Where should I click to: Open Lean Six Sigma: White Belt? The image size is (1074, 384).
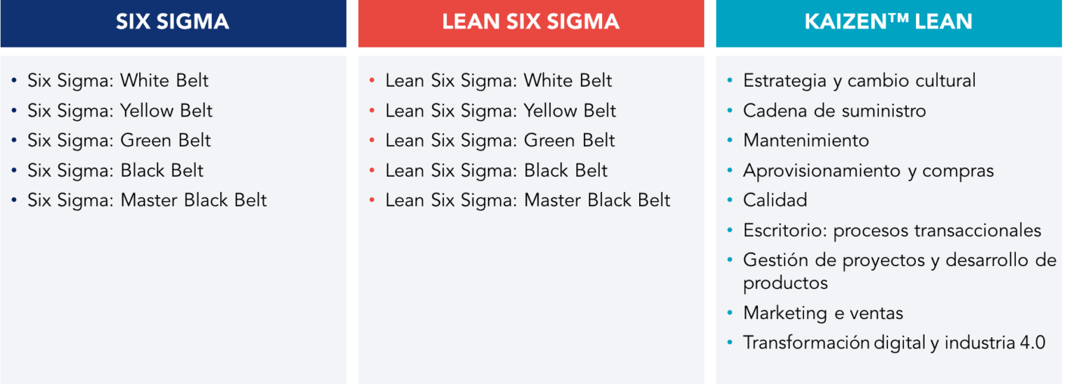tap(499, 81)
